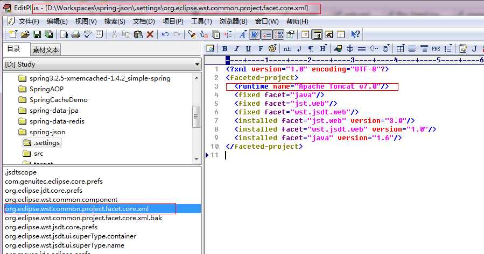This screenshot has height=254, width=484.
Task: Create a new document from the toolbar
Action: click(13, 34)
